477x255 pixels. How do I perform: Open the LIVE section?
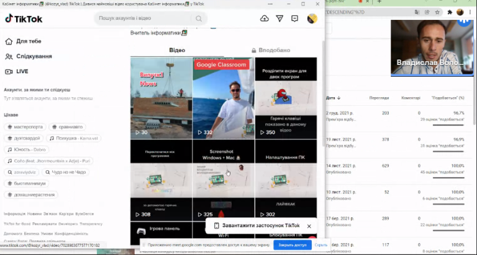pos(17,72)
